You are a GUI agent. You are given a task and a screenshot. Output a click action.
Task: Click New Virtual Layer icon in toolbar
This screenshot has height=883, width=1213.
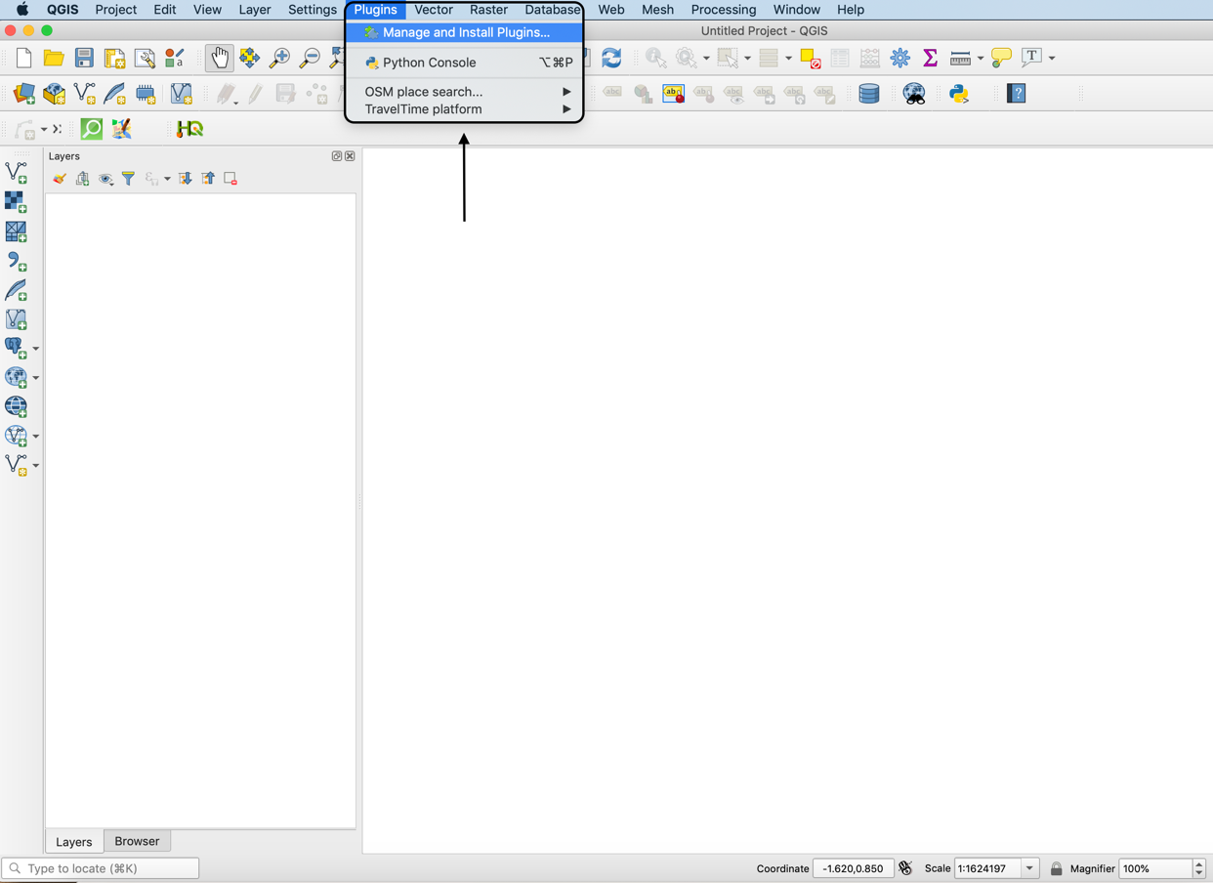click(x=182, y=94)
